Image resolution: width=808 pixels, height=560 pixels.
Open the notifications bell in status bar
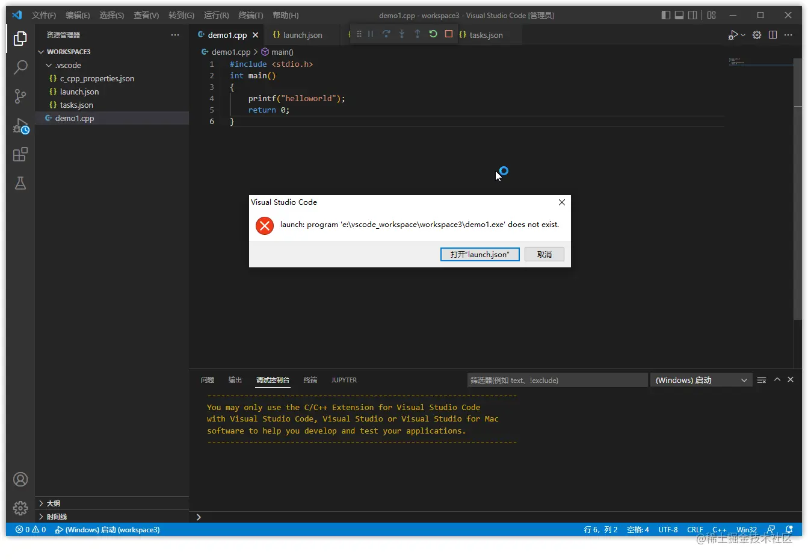pyautogui.click(x=789, y=530)
